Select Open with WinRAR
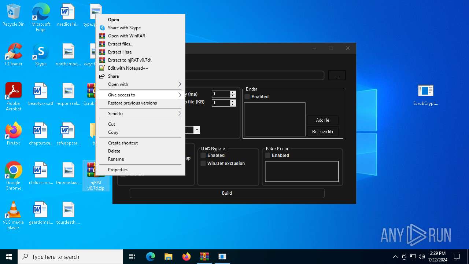 click(140, 36)
